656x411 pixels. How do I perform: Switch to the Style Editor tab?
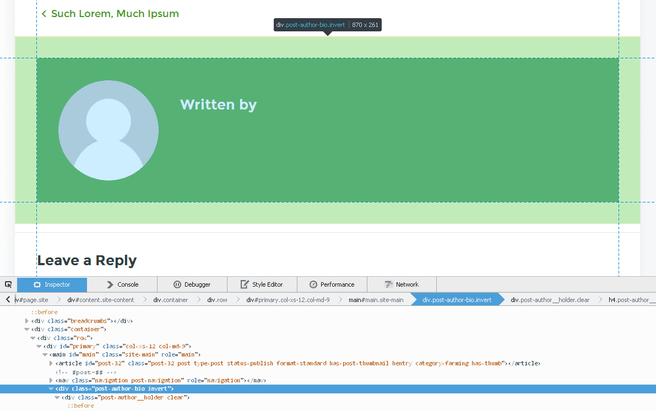click(262, 284)
